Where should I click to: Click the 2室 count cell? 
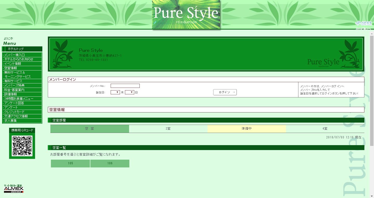168,129
